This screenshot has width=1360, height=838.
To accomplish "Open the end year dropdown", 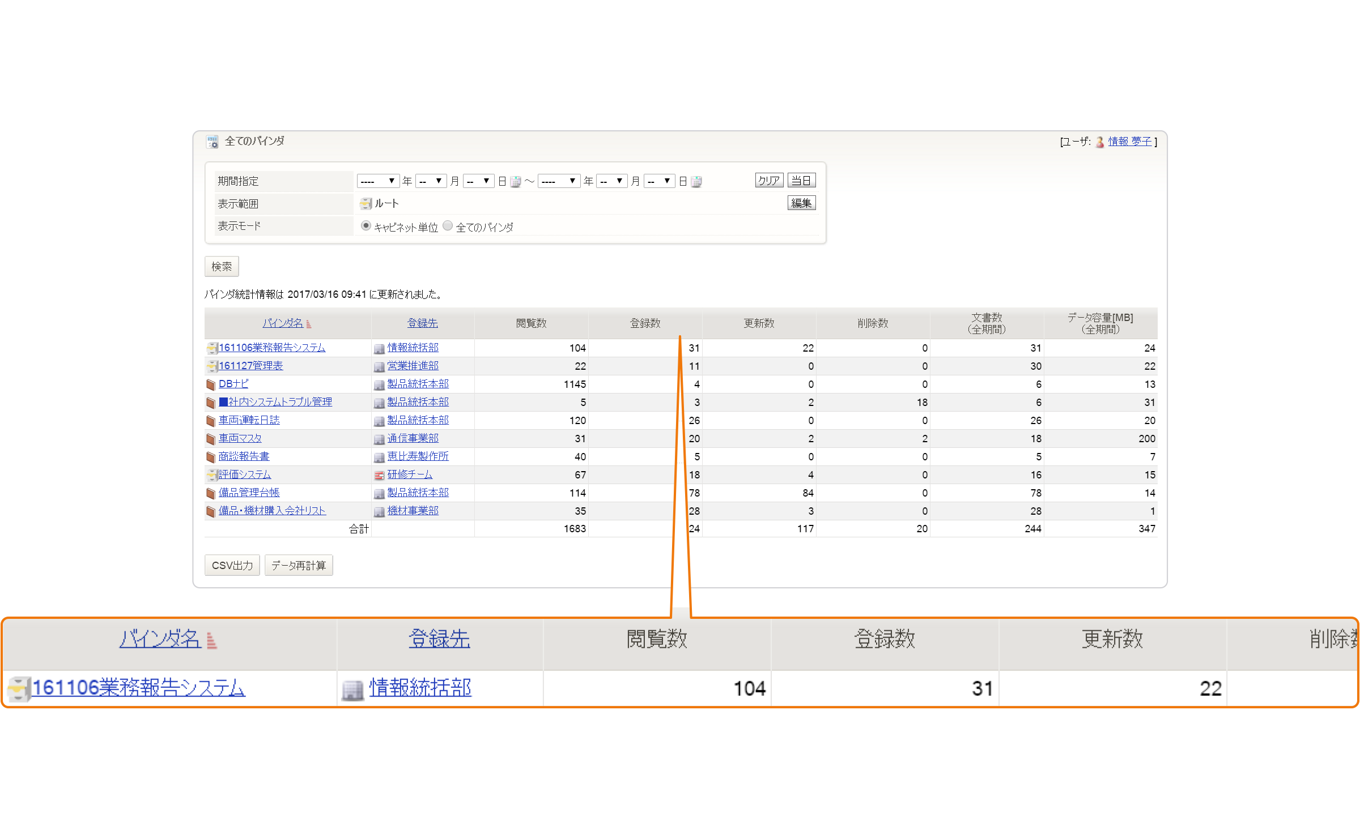I will coord(559,181).
